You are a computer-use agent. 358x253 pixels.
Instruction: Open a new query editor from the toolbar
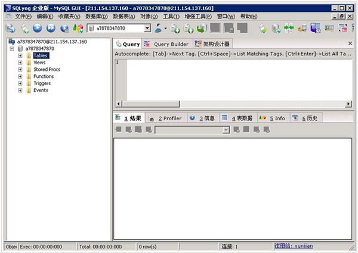click(24, 28)
